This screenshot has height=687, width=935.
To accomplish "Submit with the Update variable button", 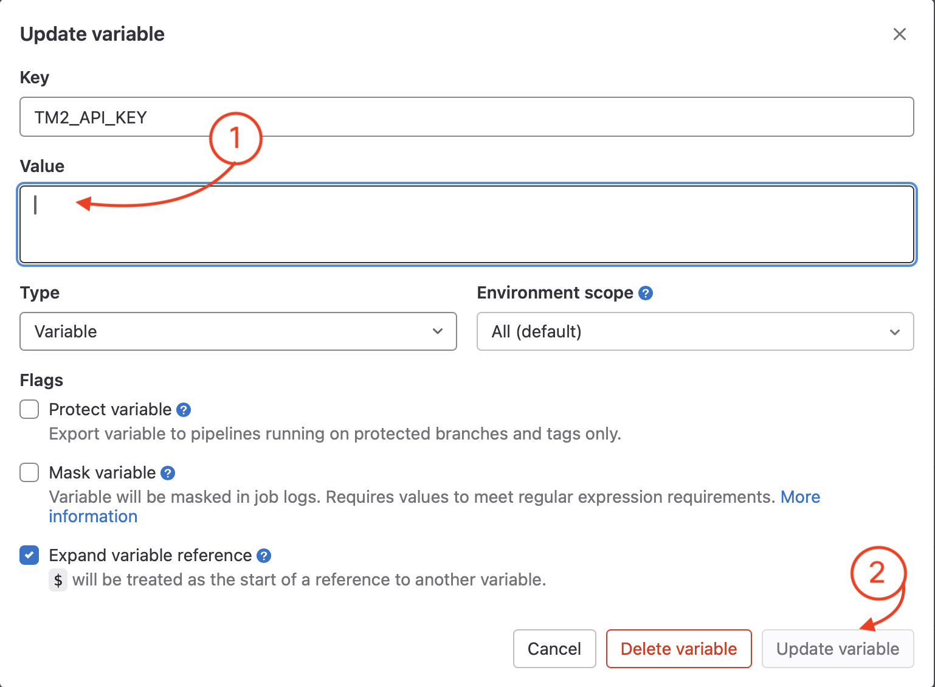I will (837, 649).
